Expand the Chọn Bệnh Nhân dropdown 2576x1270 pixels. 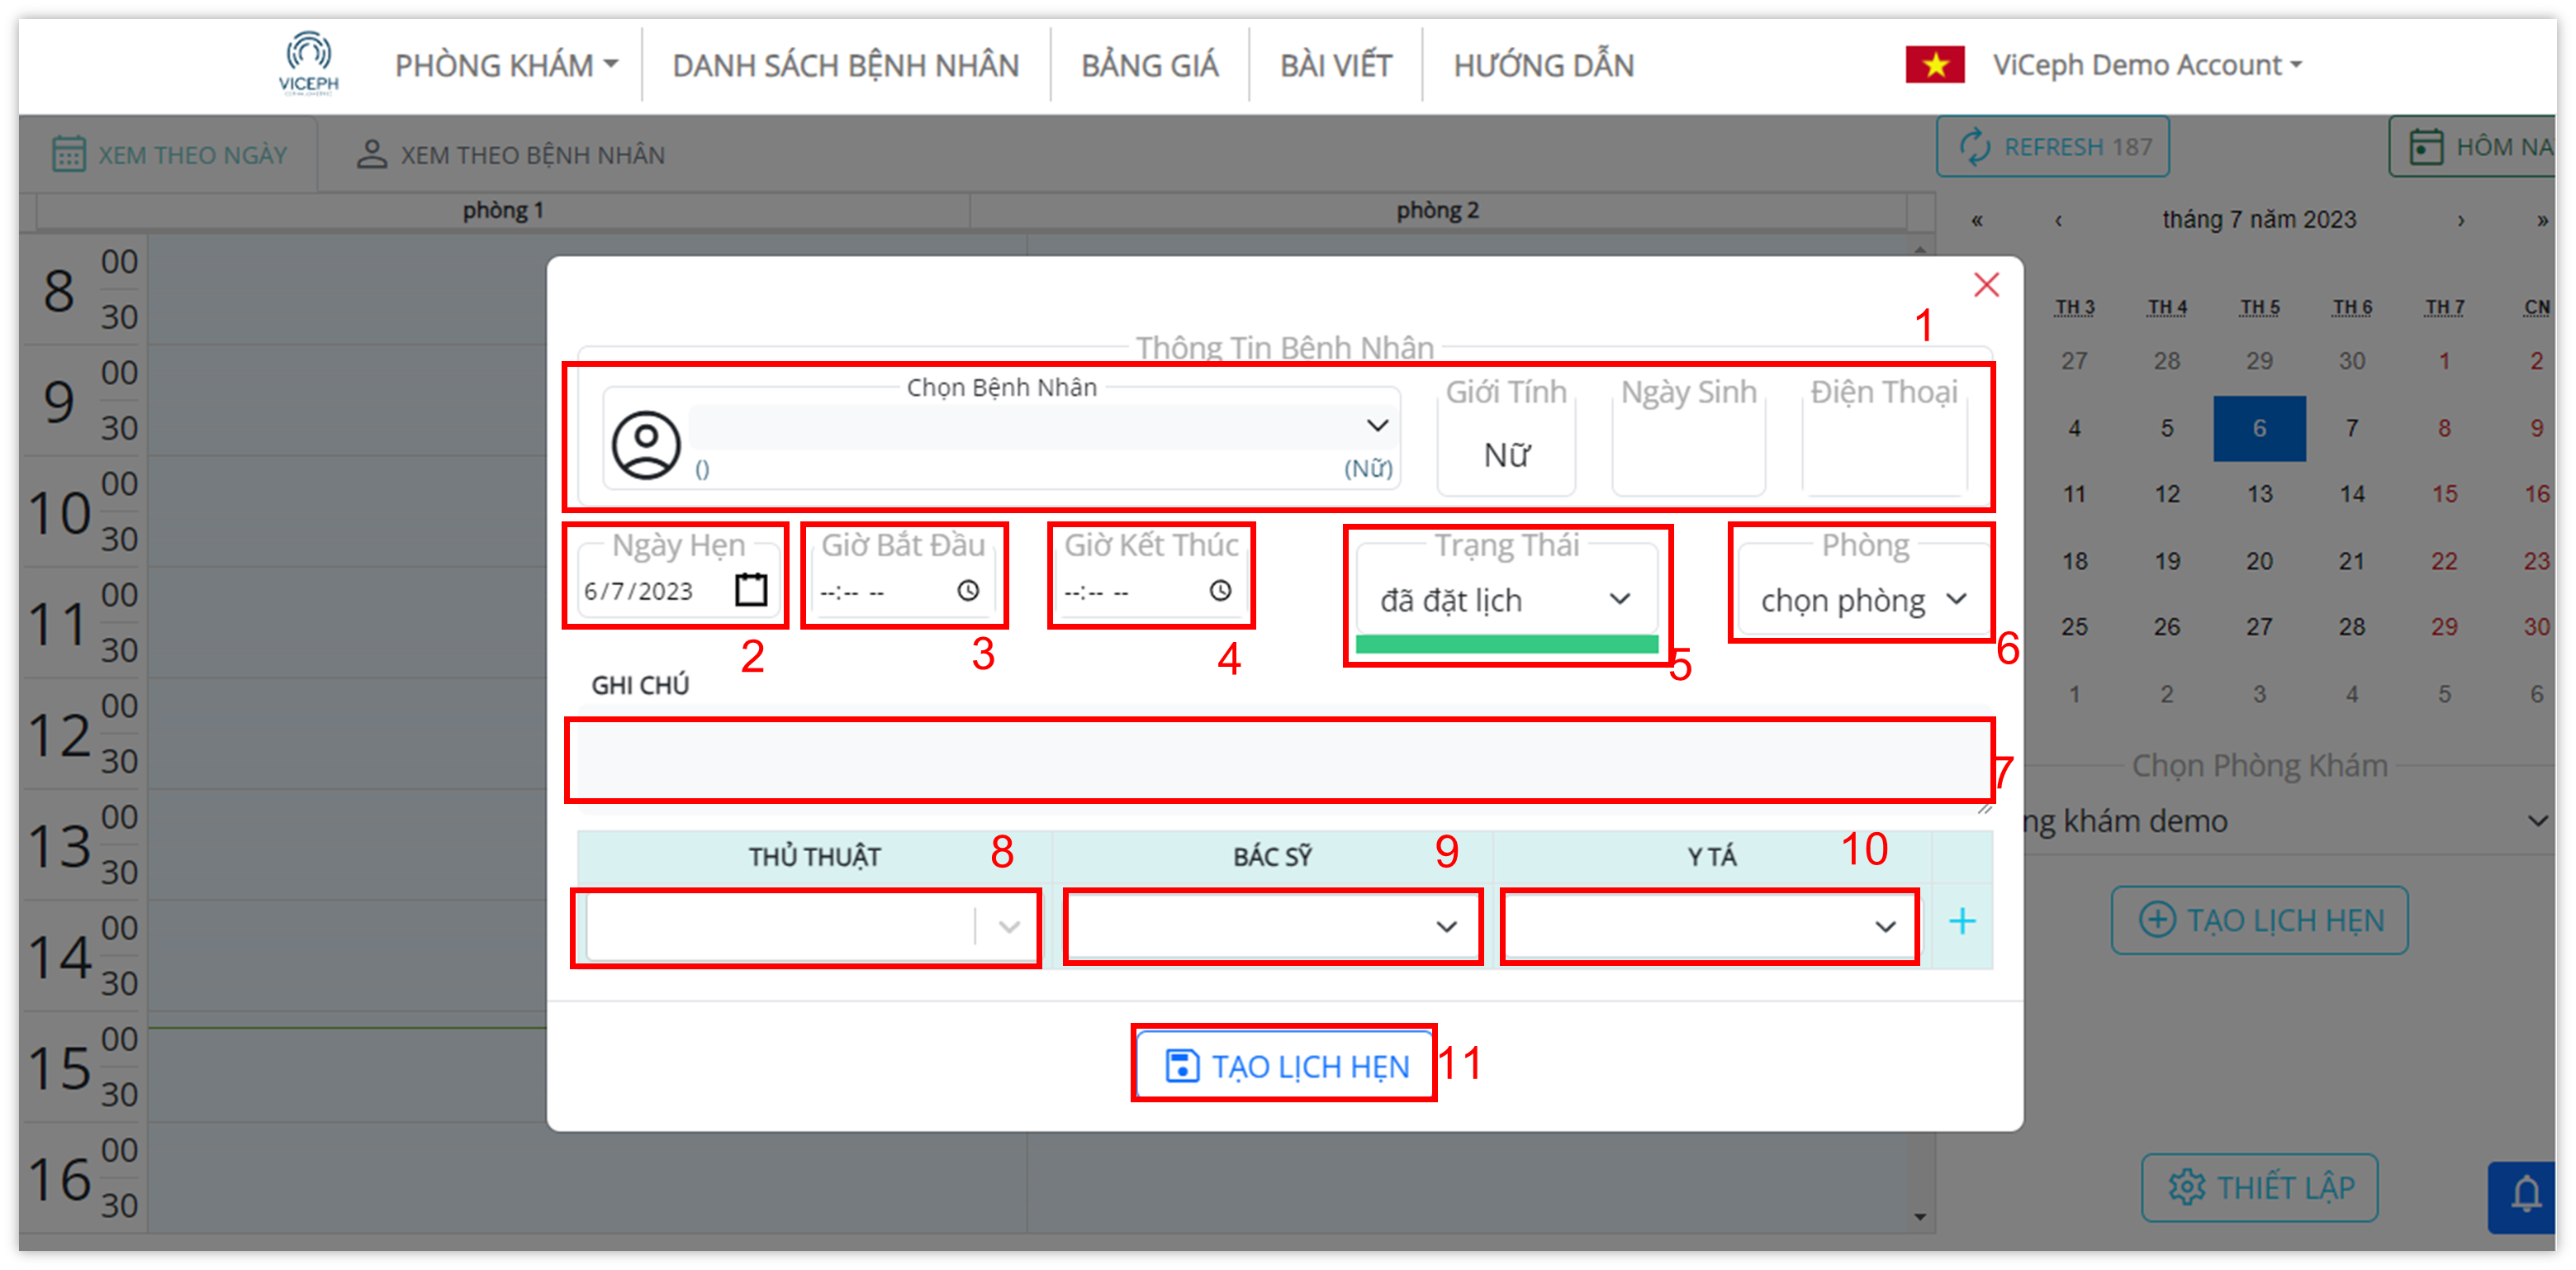click(1377, 426)
